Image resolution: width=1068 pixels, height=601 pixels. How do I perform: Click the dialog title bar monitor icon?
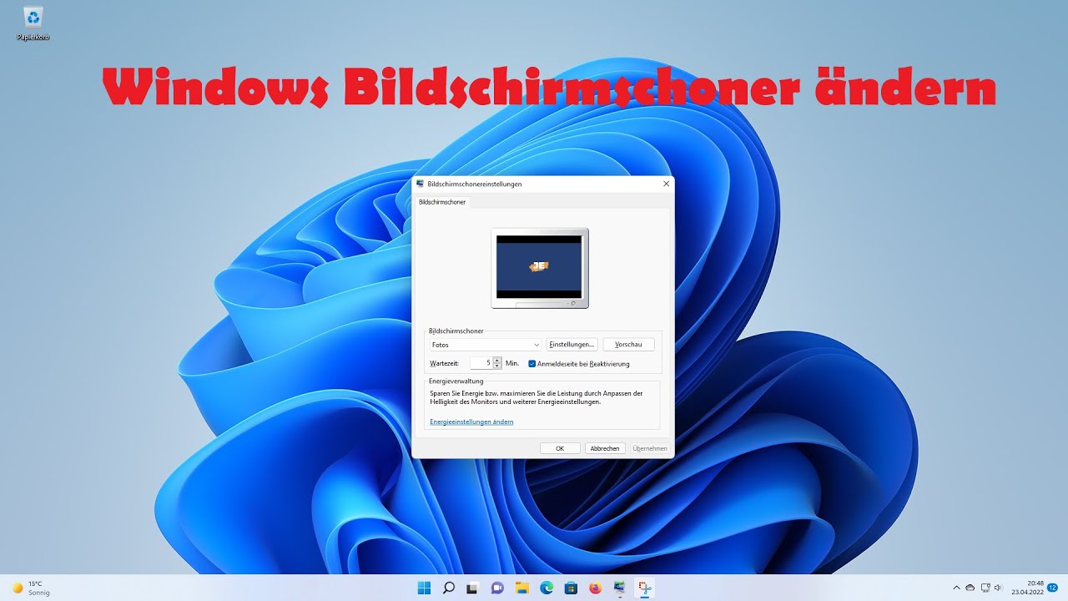[420, 184]
